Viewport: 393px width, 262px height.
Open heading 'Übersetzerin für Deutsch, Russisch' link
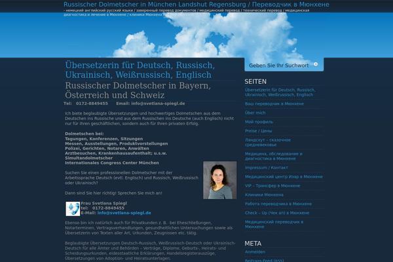(140, 70)
